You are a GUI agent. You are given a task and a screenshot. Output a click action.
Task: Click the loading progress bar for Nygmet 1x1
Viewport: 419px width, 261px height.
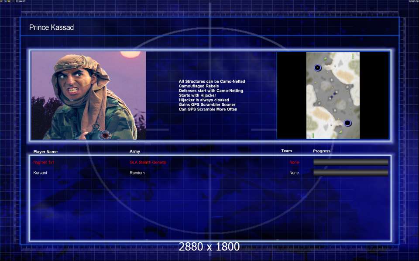351,162
